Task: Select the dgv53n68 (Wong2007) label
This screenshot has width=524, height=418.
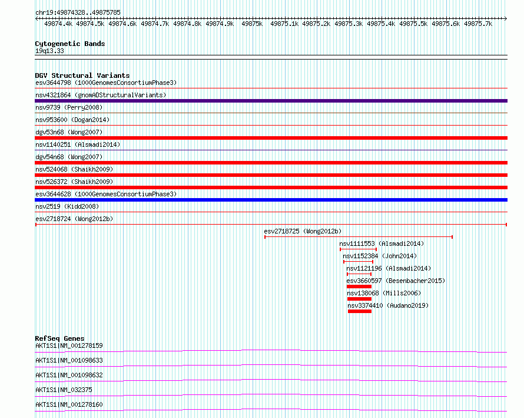Action: click(69, 132)
